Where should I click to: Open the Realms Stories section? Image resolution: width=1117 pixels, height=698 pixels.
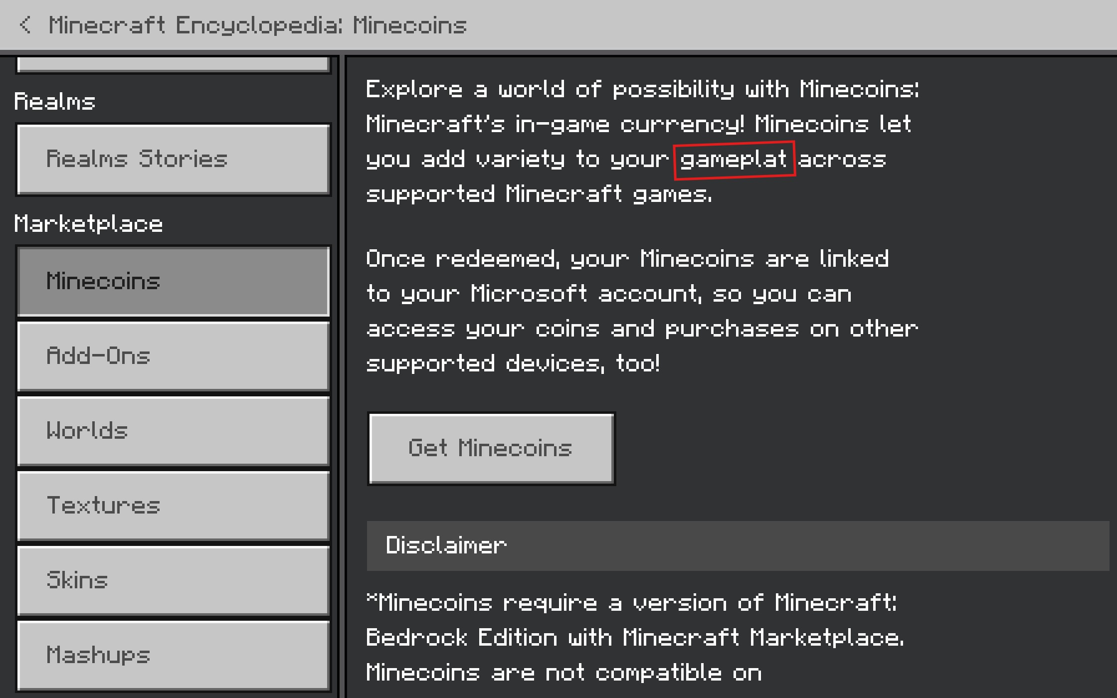coord(173,159)
